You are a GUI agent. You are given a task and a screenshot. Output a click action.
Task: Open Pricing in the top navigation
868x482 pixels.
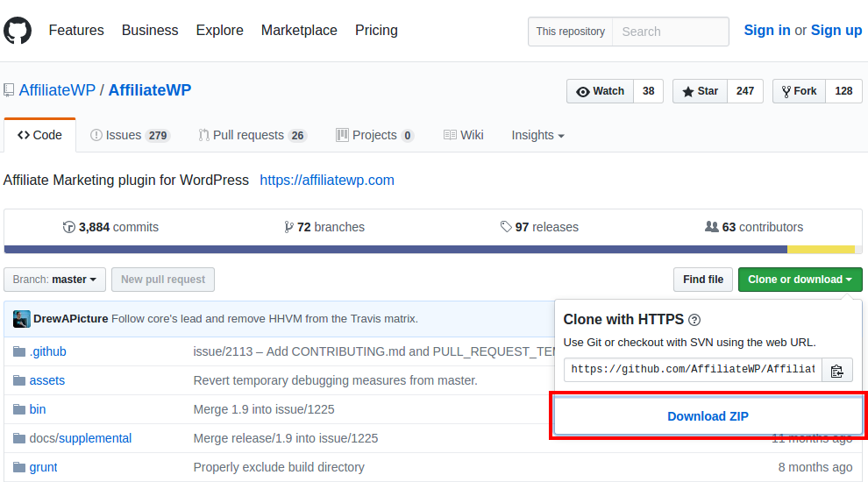tap(376, 31)
